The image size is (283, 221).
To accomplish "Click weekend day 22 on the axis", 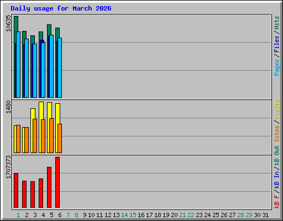I will (x=191, y=215).
